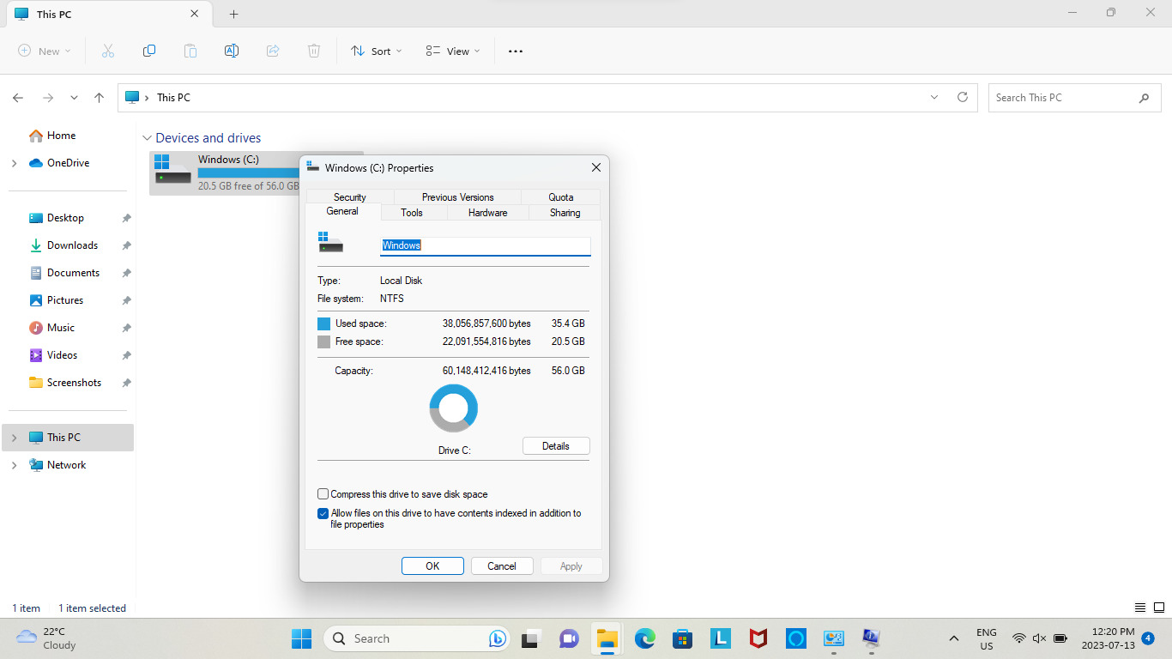
Task: Switch to the Hardware tab
Action: tap(488, 213)
